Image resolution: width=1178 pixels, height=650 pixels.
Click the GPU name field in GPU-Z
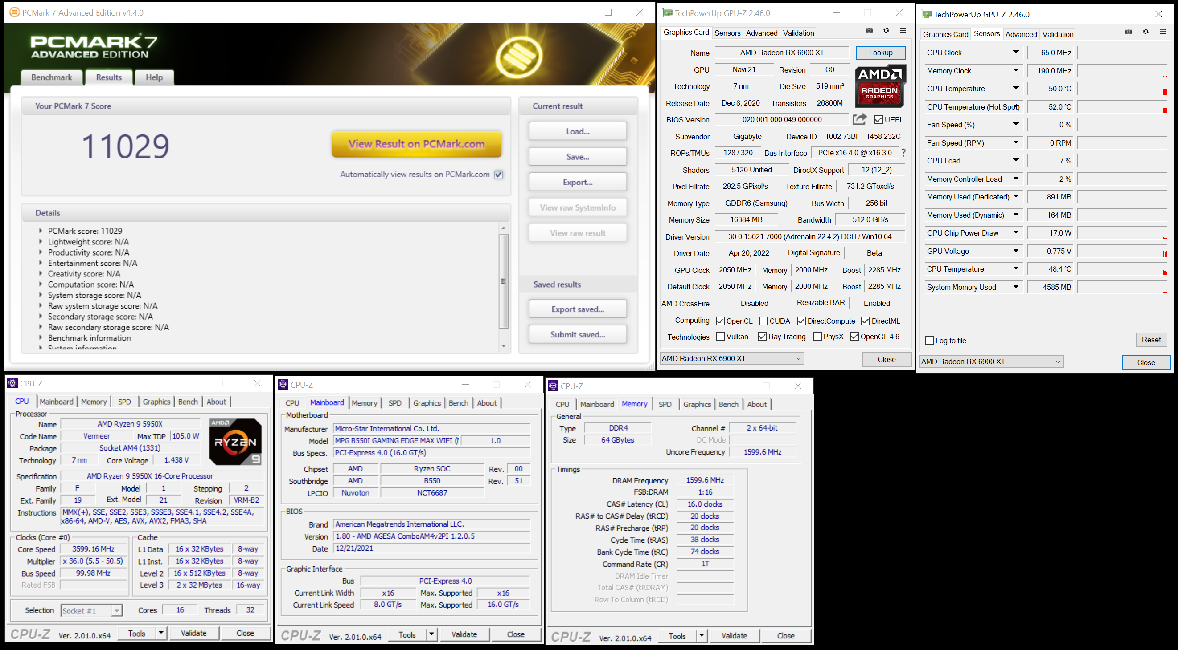(x=782, y=53)
